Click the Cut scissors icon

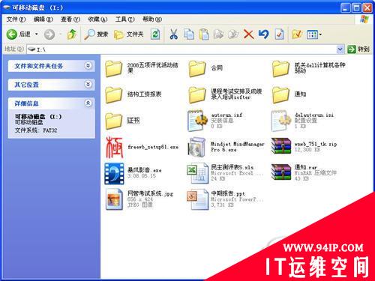pos(173,34)
